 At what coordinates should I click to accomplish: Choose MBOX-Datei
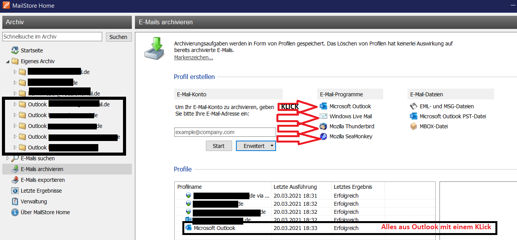[x=433, y=126]
